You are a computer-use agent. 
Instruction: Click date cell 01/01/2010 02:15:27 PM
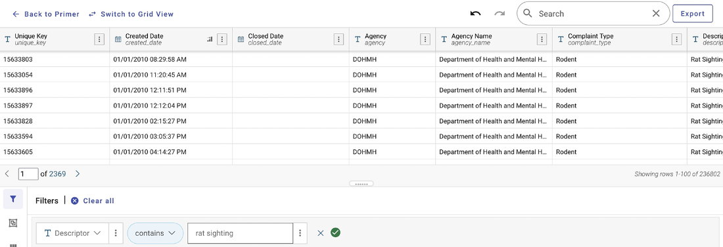(x=171, y=121)
